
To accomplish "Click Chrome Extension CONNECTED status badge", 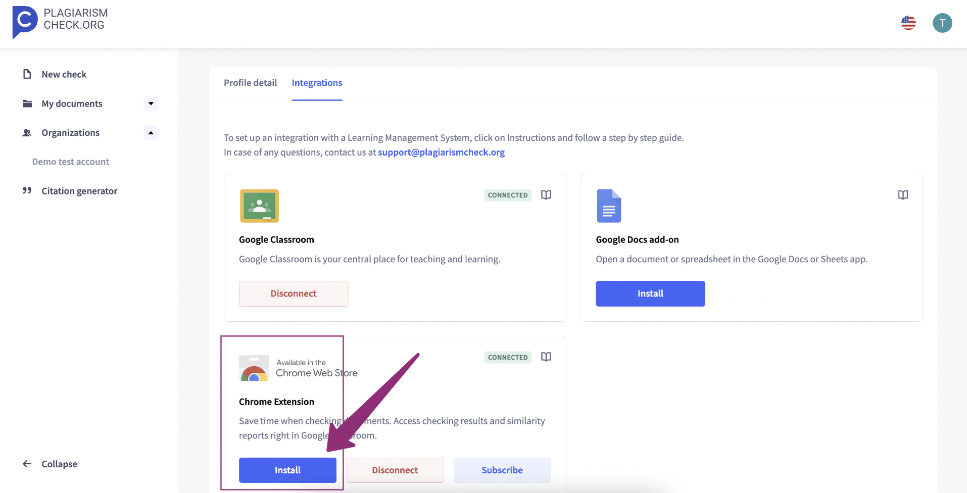I will [508, 357].
